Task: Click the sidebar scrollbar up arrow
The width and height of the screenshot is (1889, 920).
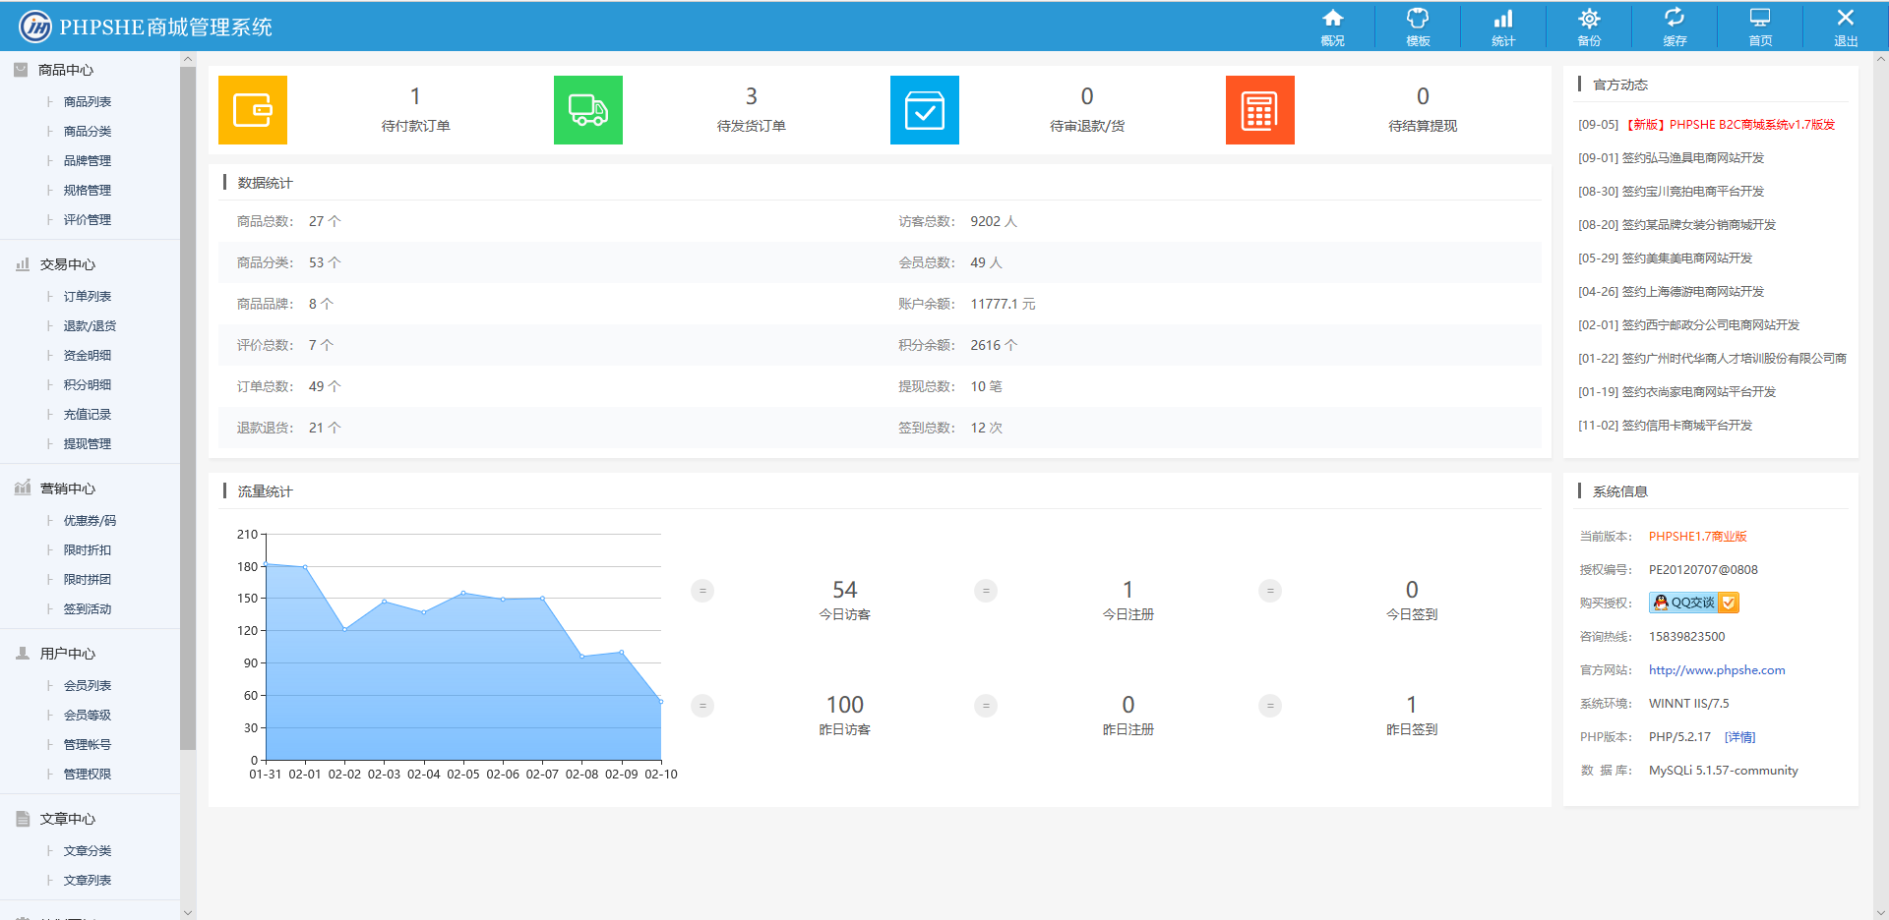Action: pos(188,59)
